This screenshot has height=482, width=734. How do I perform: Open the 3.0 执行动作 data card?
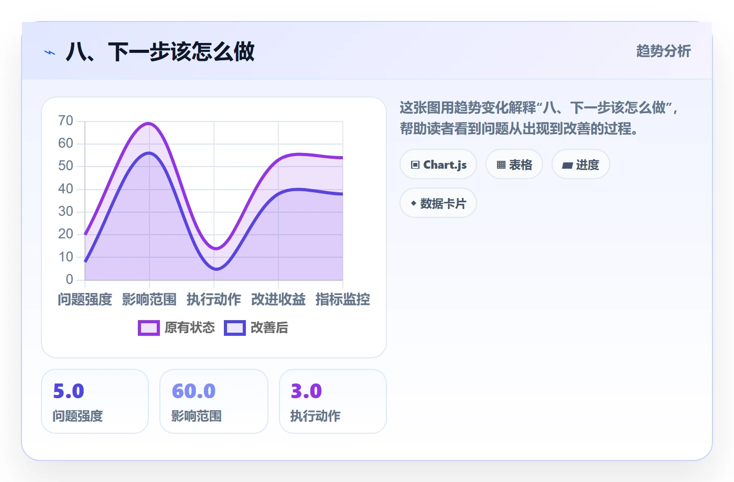click(x=333, y=401)
